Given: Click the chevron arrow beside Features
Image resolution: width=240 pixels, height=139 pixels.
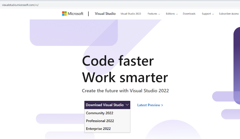Looking at the screenshot, I should click(x=159, y=14).
